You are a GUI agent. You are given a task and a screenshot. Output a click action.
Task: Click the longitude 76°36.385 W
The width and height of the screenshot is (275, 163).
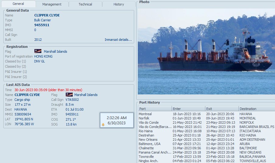[24, 124]
